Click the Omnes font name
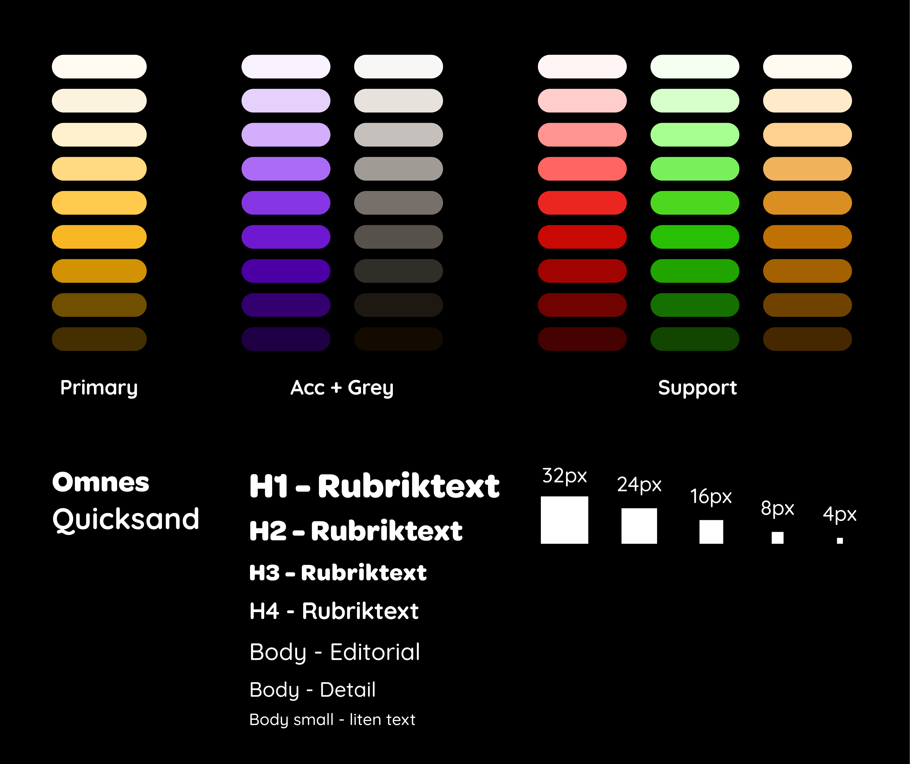The width and height of the screenshot is (910, 764). point(100,482)
